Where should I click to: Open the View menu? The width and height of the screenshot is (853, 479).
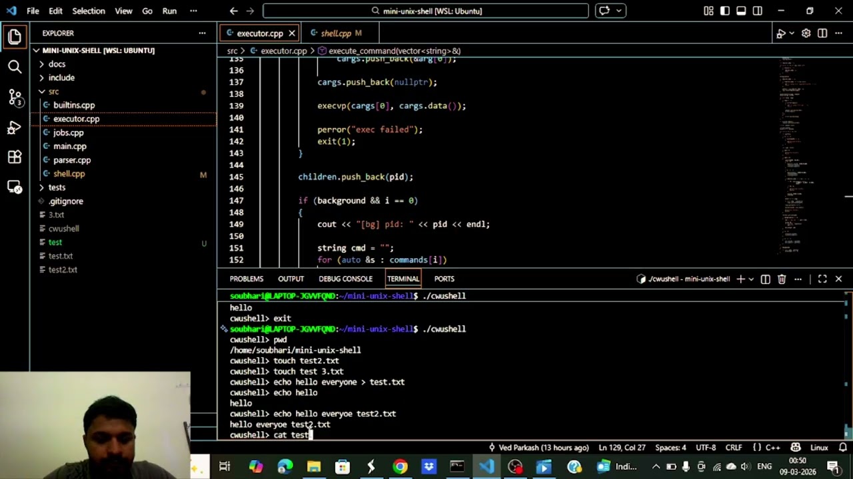pyautogui.click(x=123, y=11)
